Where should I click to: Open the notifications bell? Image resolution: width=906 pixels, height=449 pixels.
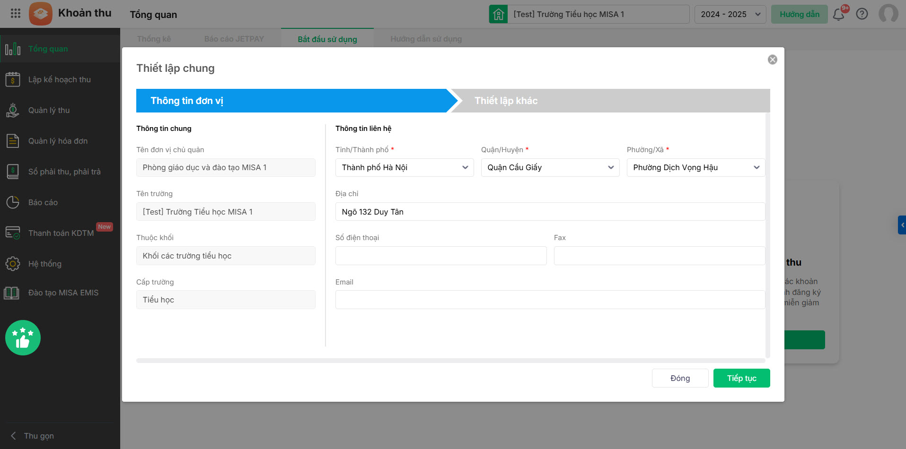click(839, 14)
